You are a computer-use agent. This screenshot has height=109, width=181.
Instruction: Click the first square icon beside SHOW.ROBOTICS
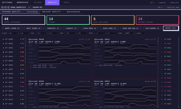click(2, 7)
